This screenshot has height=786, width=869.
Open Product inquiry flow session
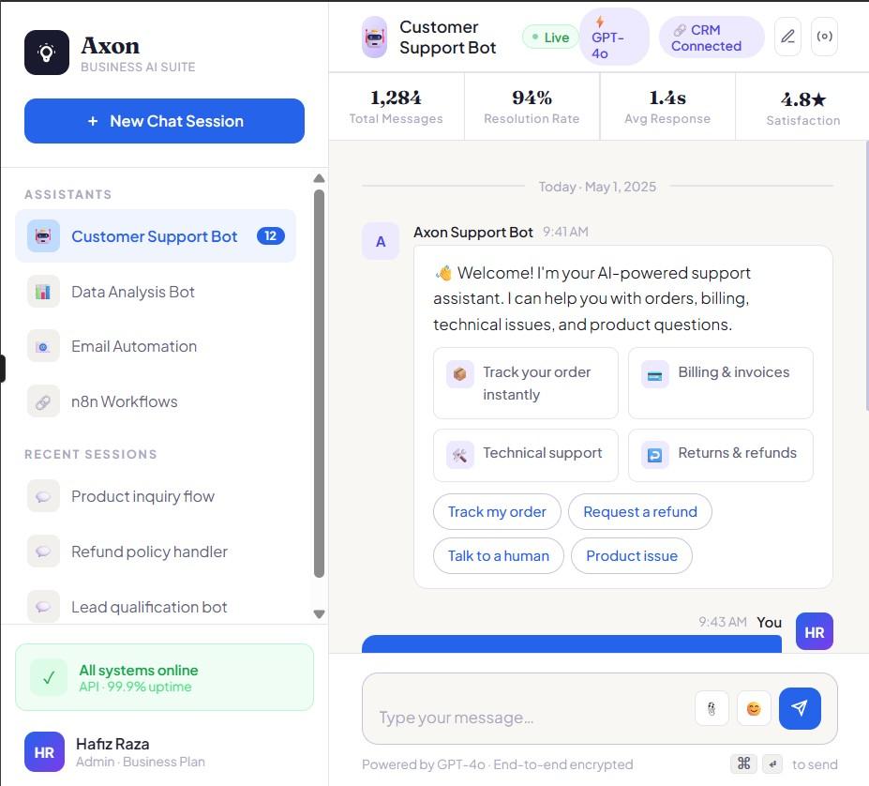pyautogui.click(x=156, y=496)
